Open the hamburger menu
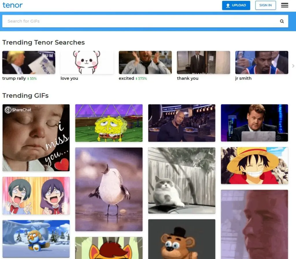Image resolution: width=296 pixels, height=259 pixels. pyautogui.click(x=284, y=5)
